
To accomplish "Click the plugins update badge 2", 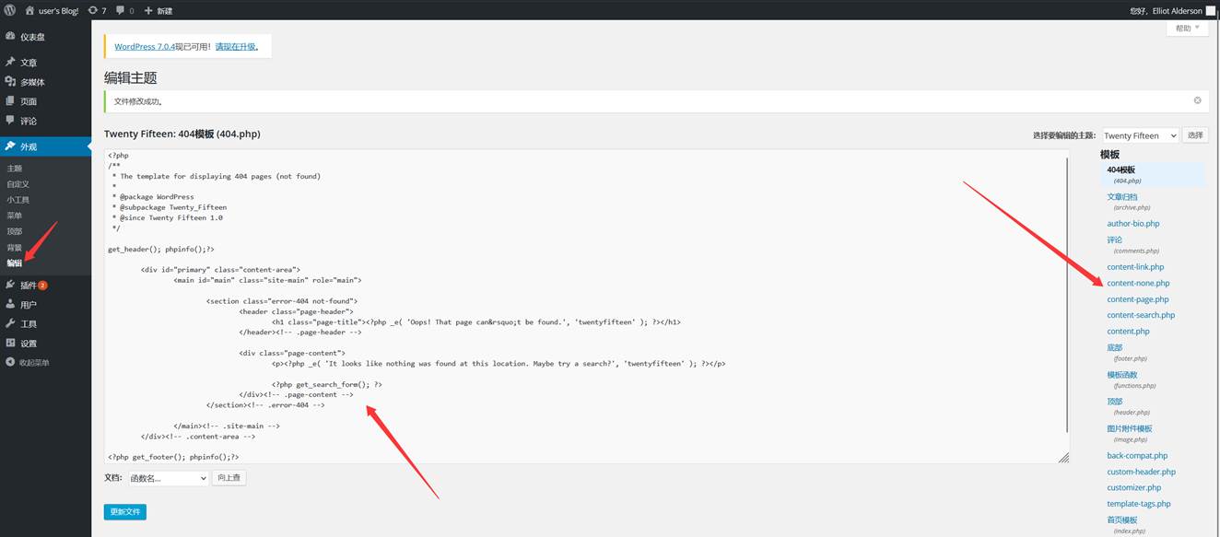I will pyautogui.click(x=42, y=286).
